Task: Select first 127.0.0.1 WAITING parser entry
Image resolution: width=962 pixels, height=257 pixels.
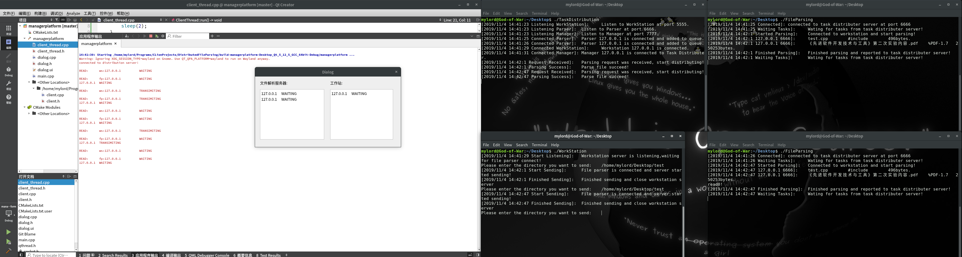Action: (x=279, y=93)
